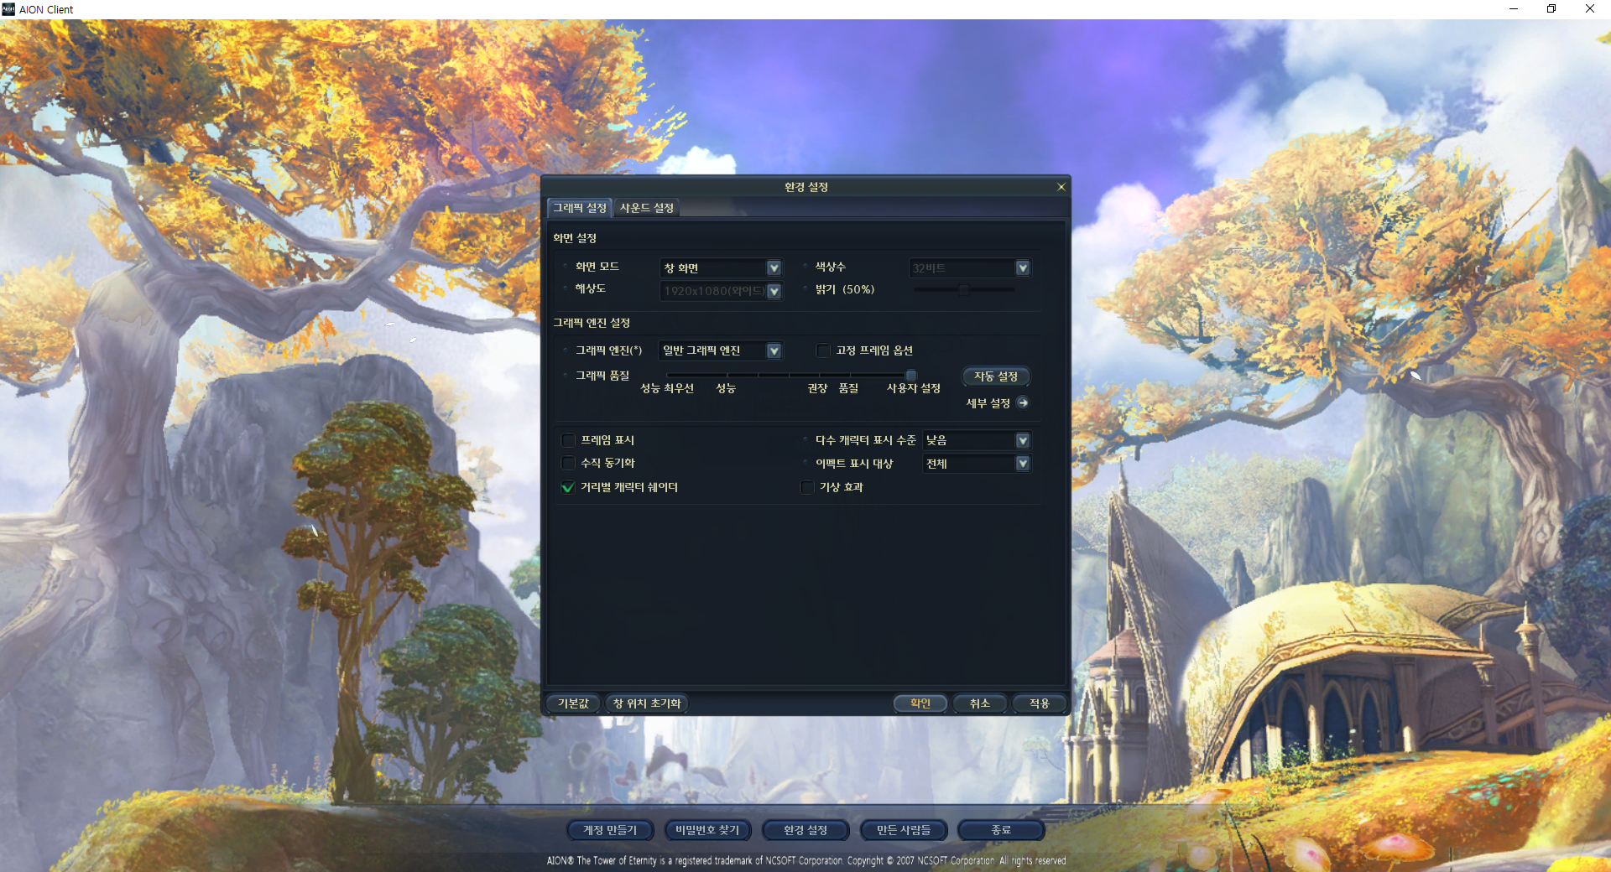Click the AION Client title bar icon
Screen dimensions: 1611x872
(x=8, y=9)
